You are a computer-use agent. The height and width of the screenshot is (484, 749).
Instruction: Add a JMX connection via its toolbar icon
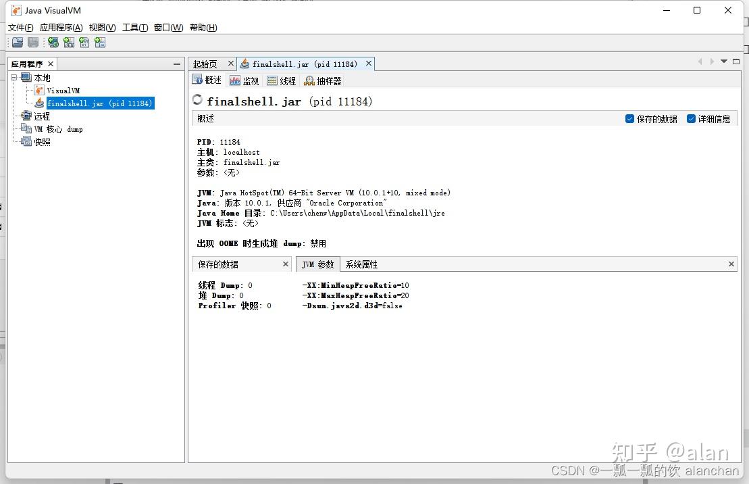coord(68,42)
